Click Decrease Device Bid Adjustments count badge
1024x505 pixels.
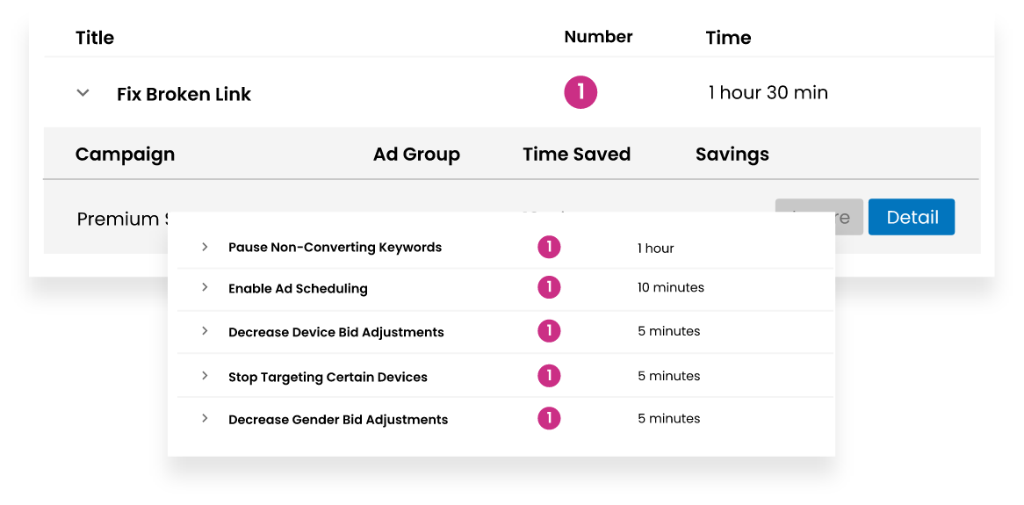tap(549, 331)
